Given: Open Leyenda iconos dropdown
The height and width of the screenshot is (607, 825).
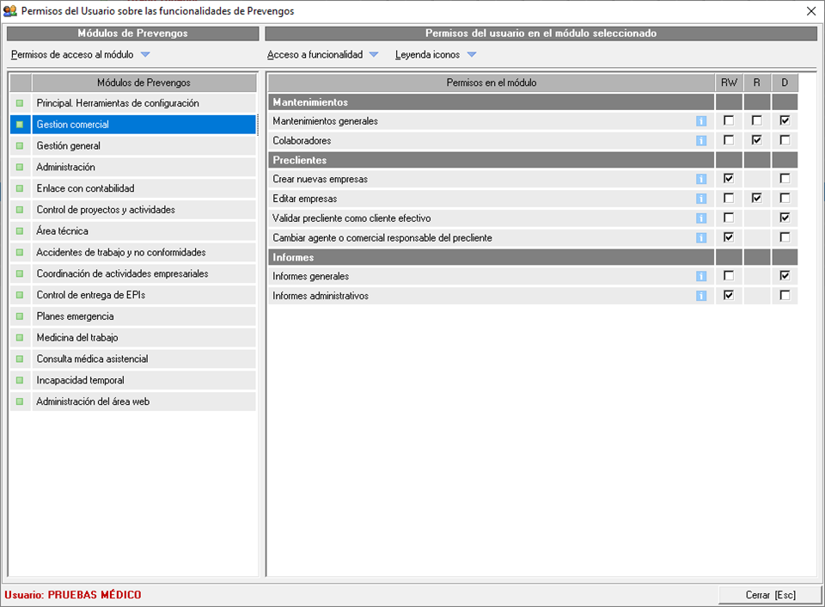Looking at the screenshot, I should click(471, 55).
